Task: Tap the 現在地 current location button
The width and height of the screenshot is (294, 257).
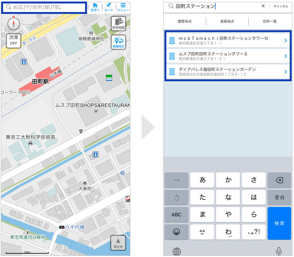Action: [118, 243]
